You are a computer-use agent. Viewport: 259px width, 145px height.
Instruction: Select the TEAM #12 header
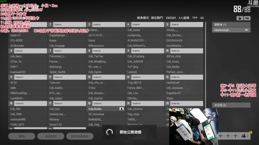[x=67, y=77]
